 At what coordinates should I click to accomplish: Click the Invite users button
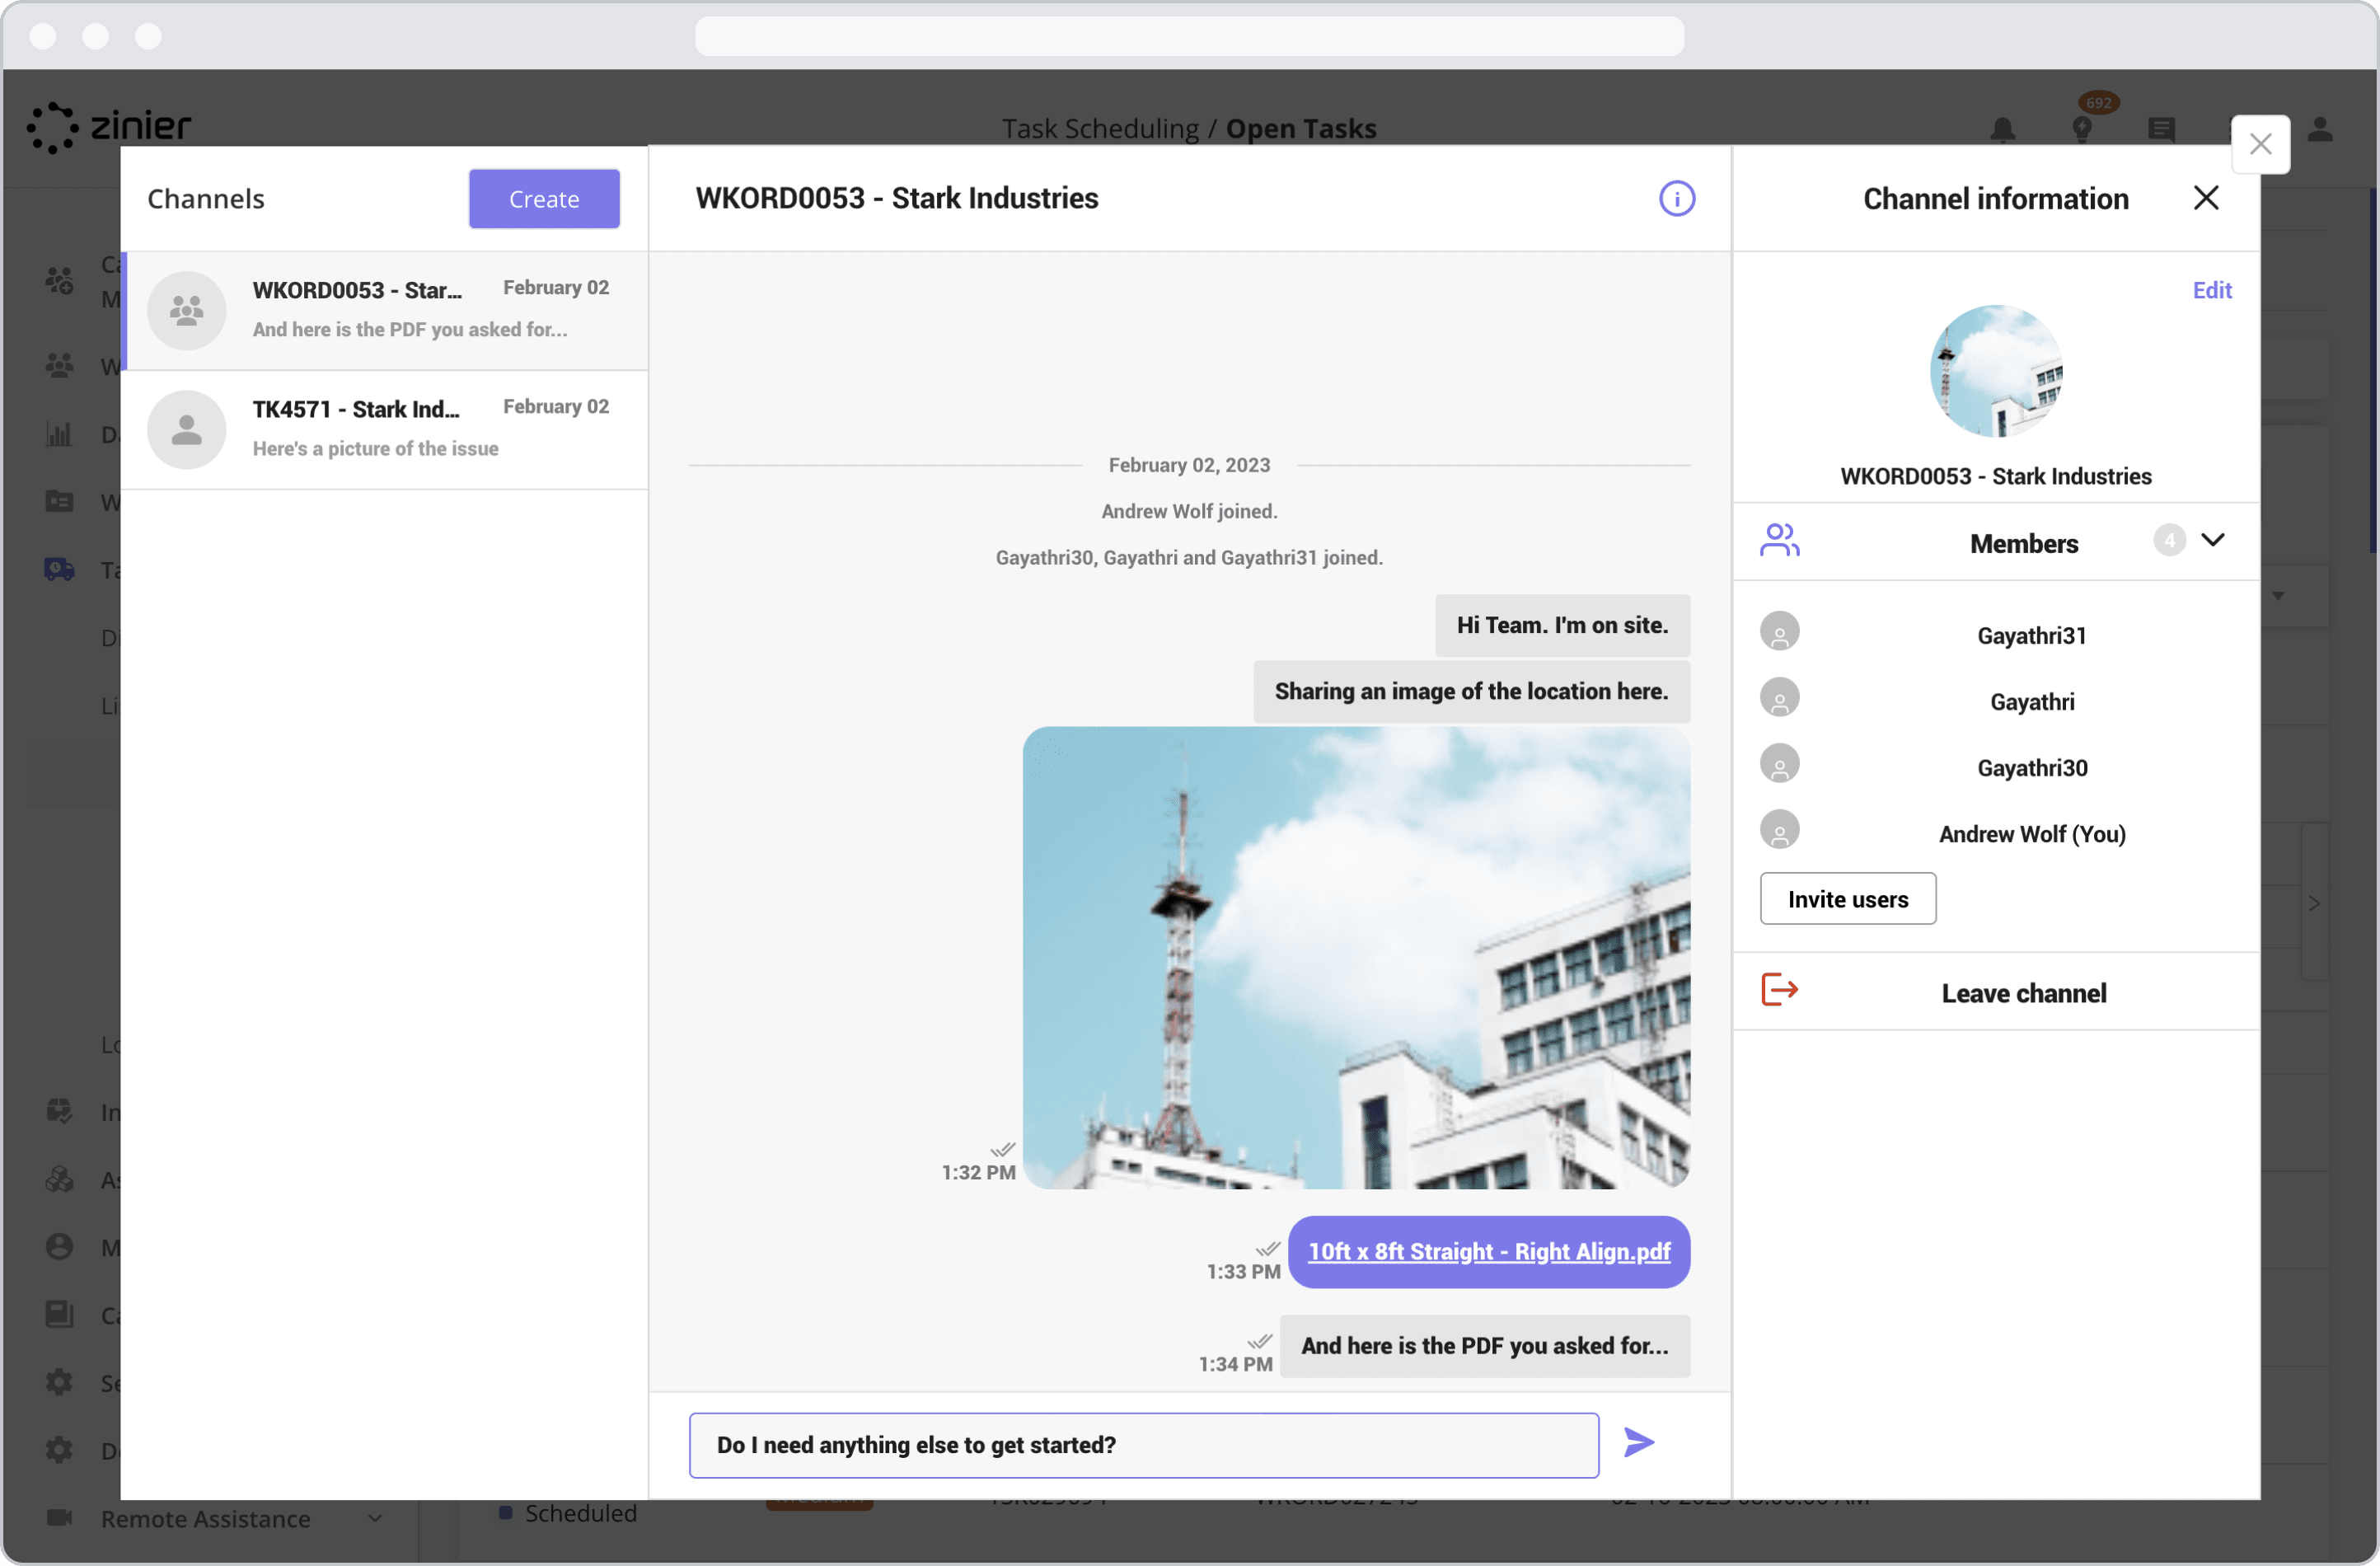pyautogui.click(x=1848, y=899)
